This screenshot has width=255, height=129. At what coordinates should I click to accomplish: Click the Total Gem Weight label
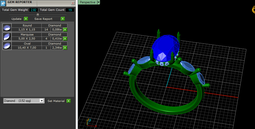coord(15,10)
